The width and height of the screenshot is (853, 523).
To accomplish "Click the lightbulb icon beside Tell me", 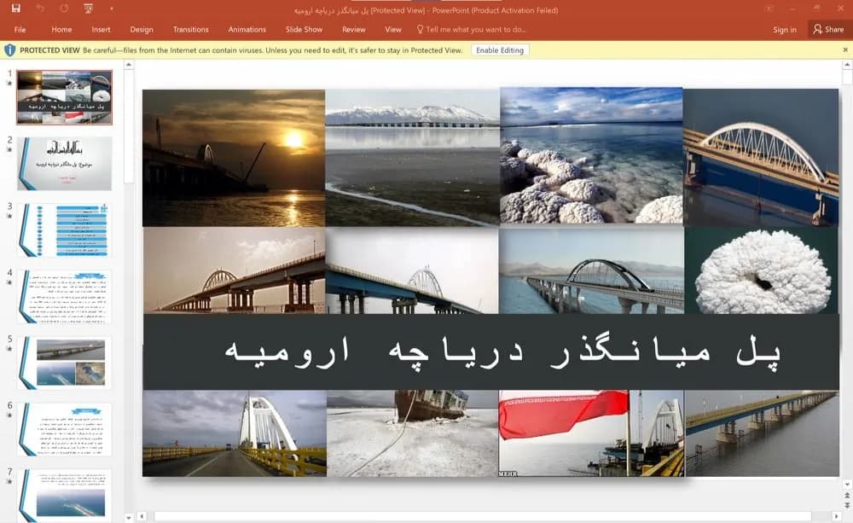I will tap(420, 29).
